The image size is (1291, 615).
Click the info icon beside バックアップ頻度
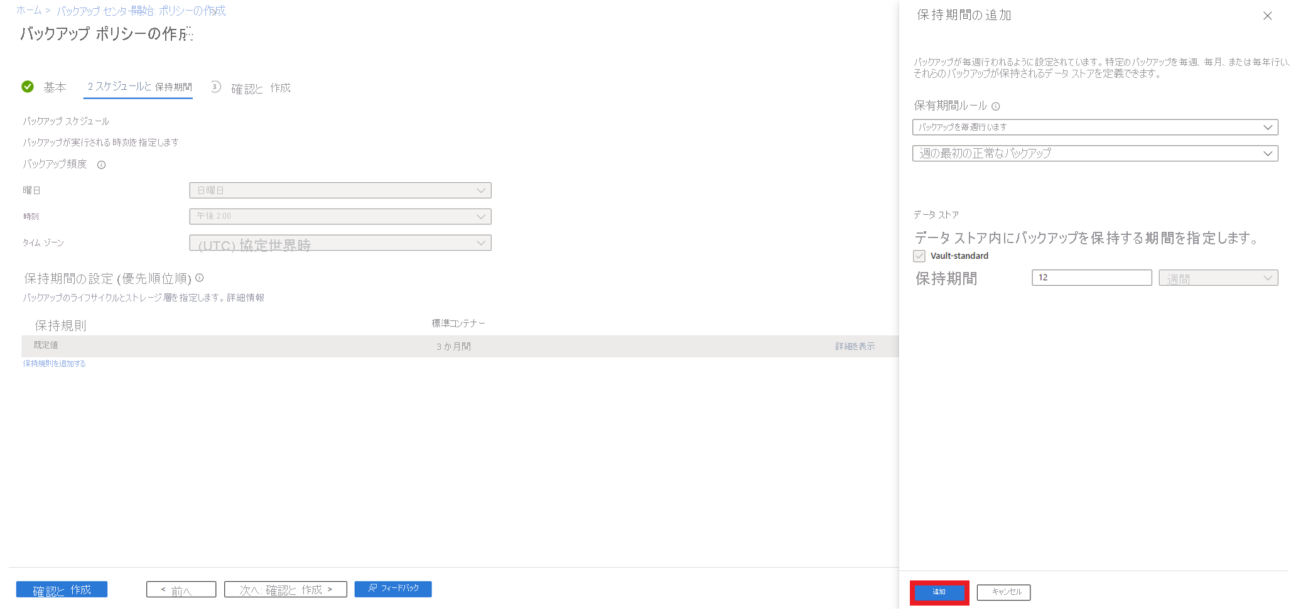[x=101, y=165]
